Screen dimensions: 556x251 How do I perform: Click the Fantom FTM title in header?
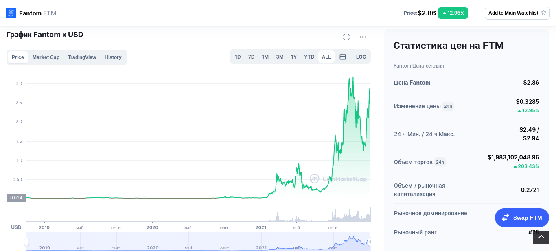[37, 13]
